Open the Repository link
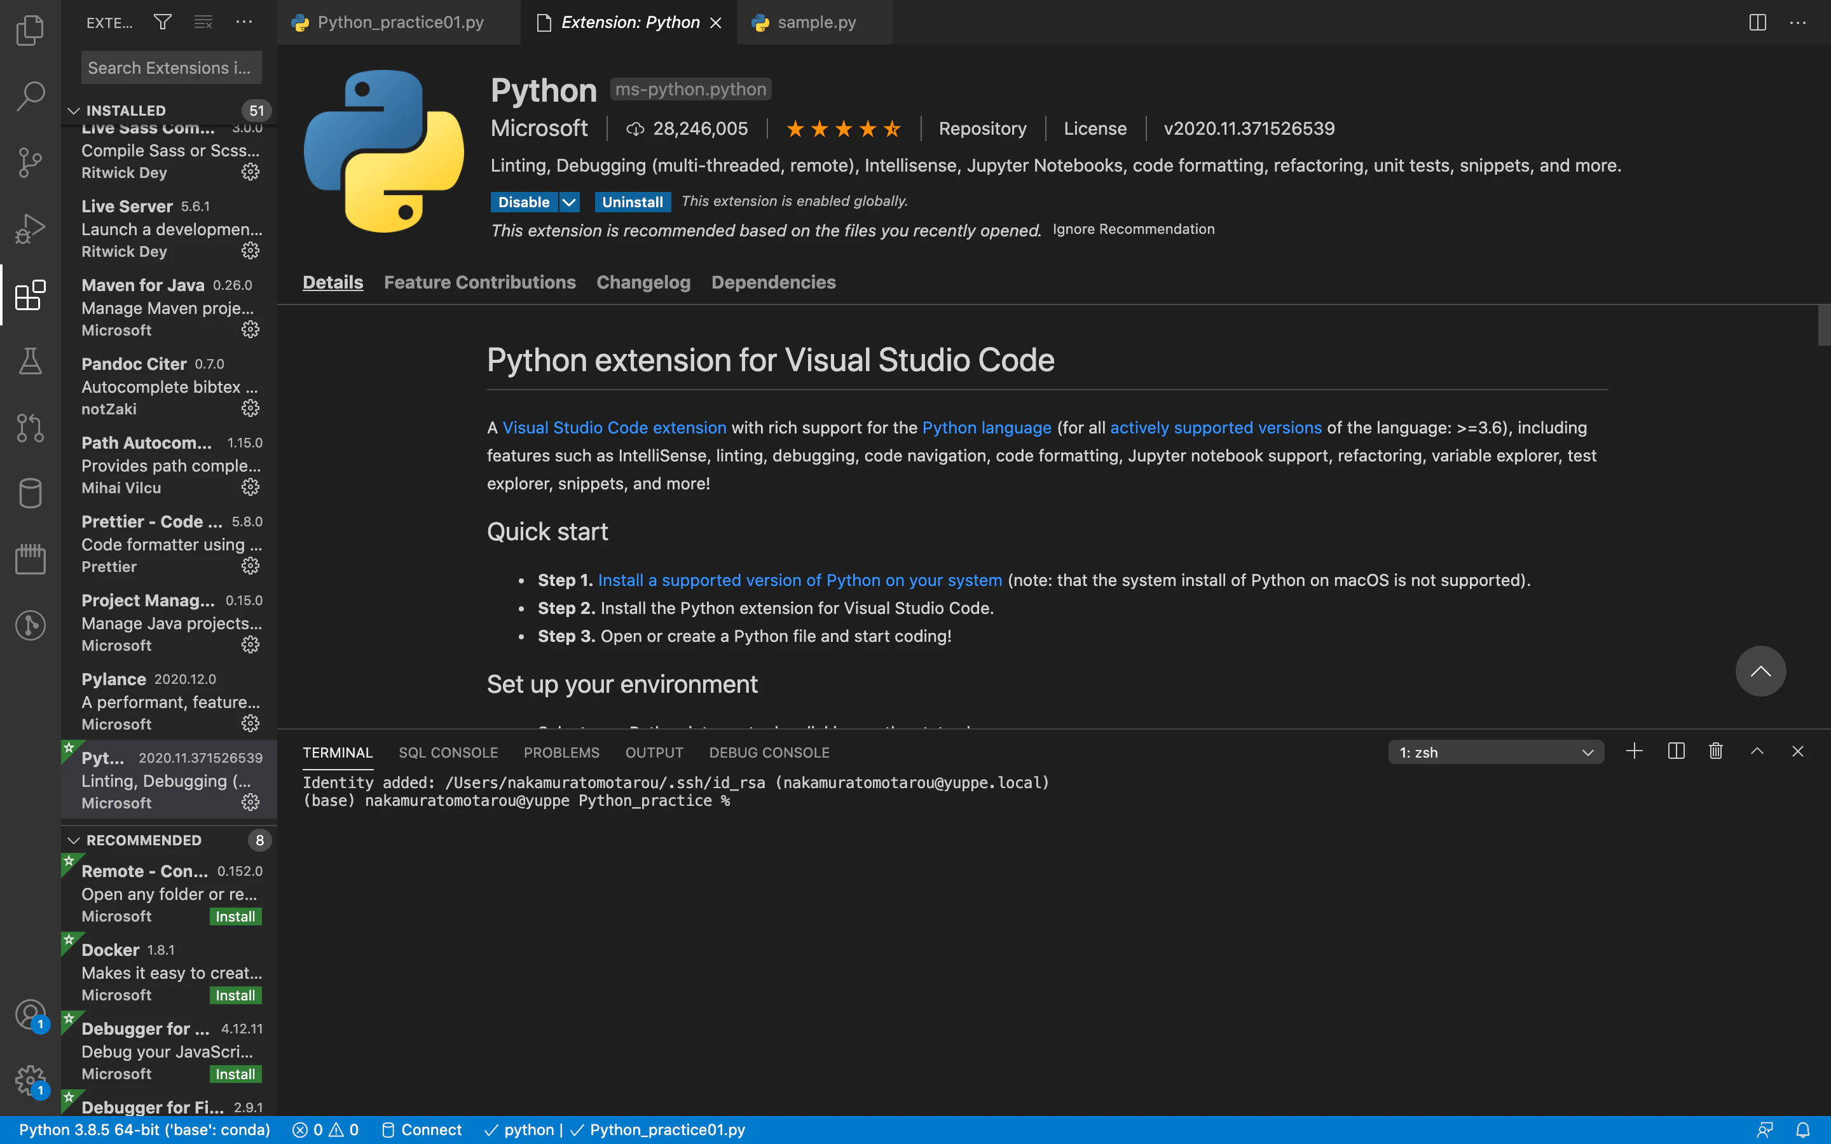Screen dimensions: 1831x1144 click(x=982, y=128)
